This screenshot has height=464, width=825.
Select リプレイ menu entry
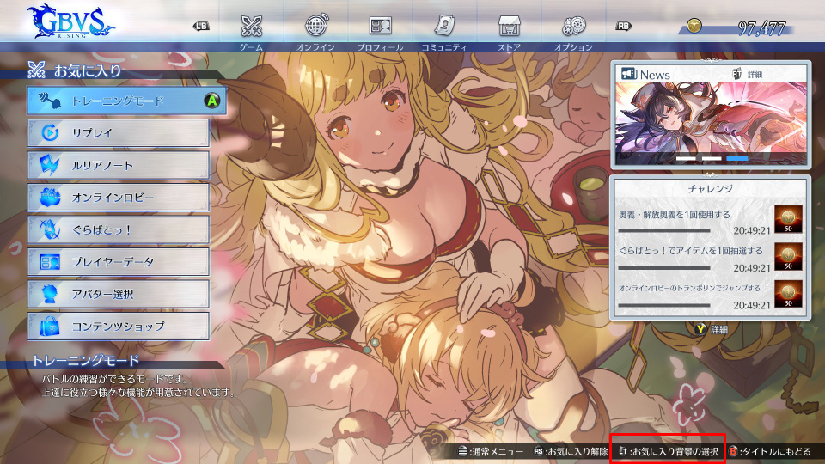[x=118, y=133]
